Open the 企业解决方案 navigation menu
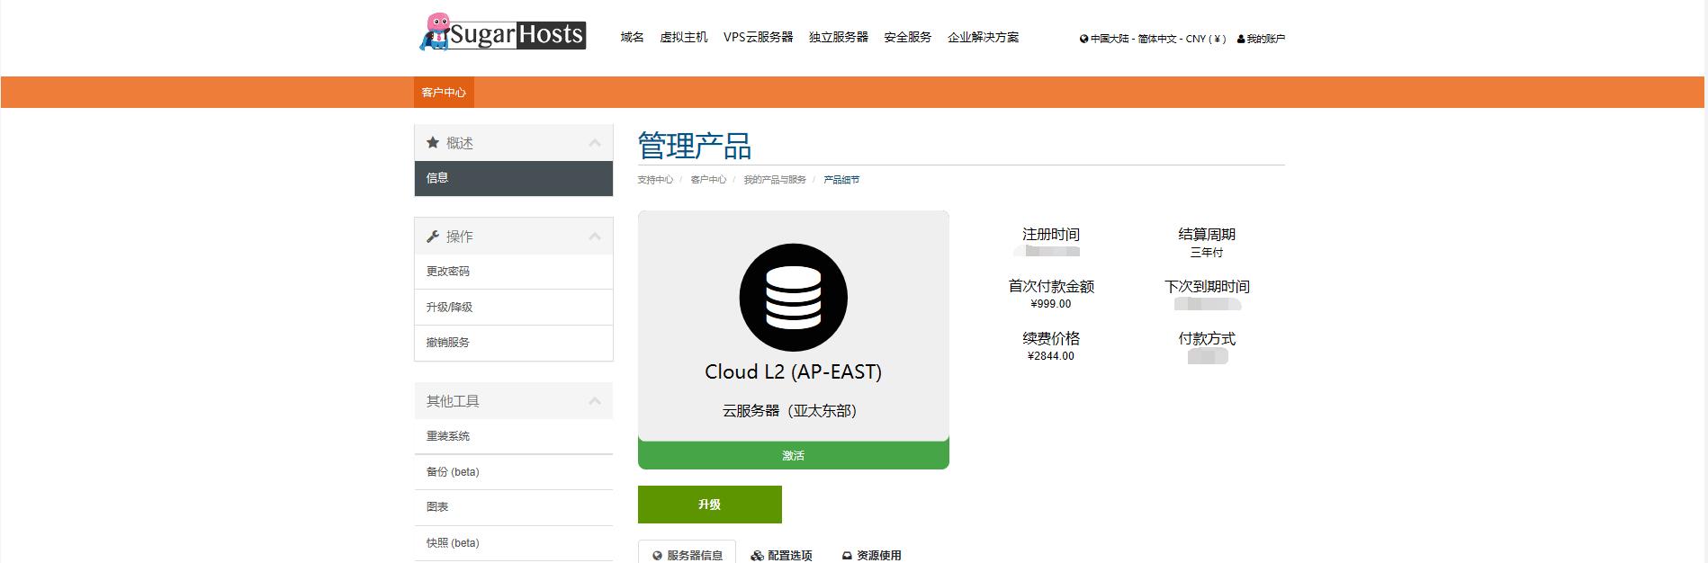Viewport: 1708px width, 563px height. point(984,37)
